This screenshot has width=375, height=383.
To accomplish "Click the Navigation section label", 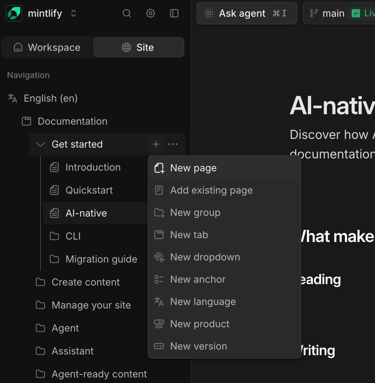I will (x=28, y=75).
